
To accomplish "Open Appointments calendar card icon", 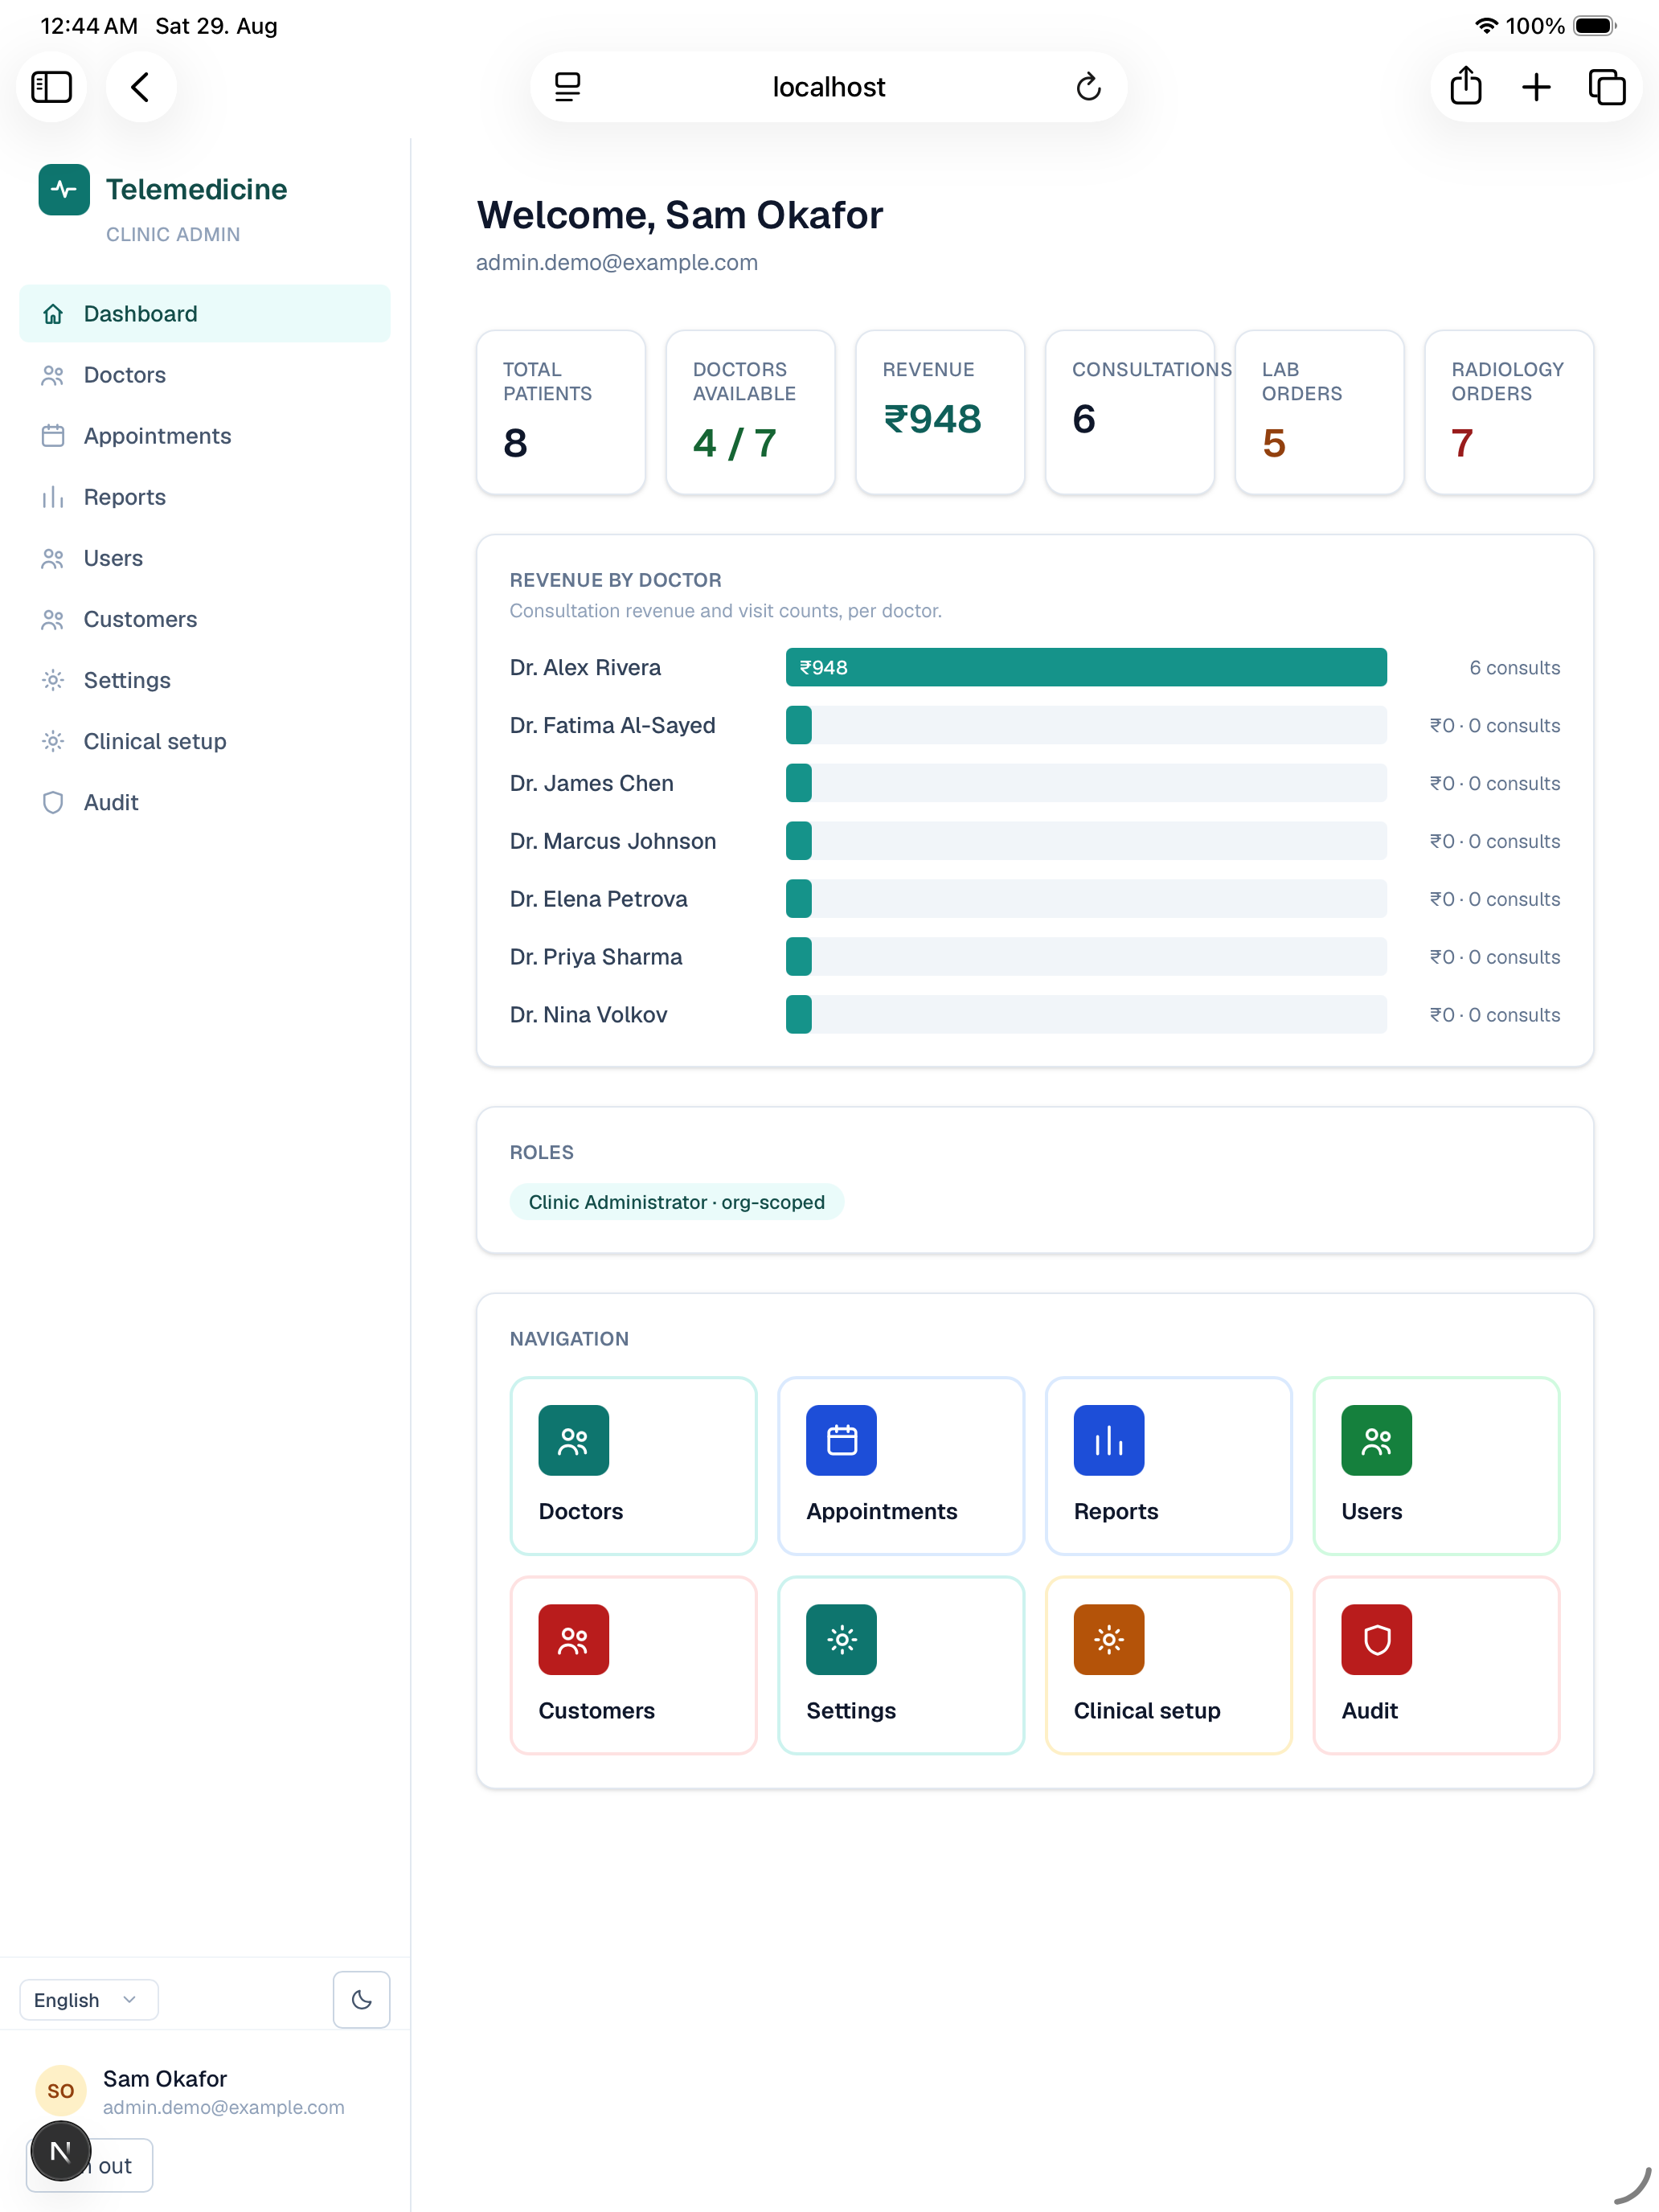I will coord(841,1440).
